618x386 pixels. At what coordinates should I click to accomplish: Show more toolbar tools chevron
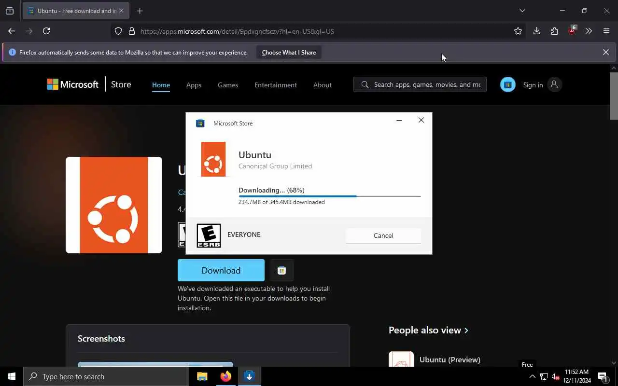tap(589, 31)
